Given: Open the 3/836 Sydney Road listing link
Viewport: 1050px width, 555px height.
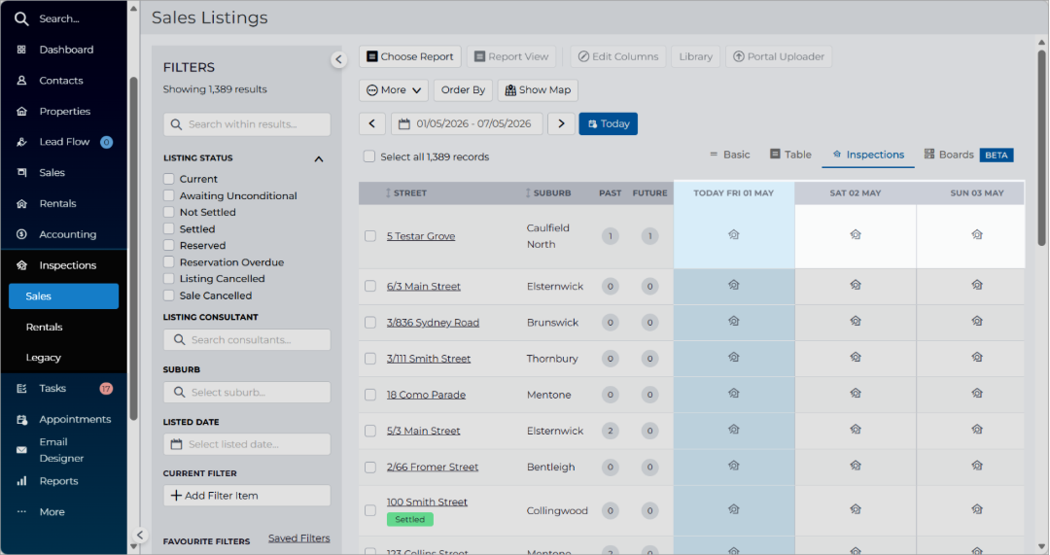Looking at the screenshot, I should point(433,323).
